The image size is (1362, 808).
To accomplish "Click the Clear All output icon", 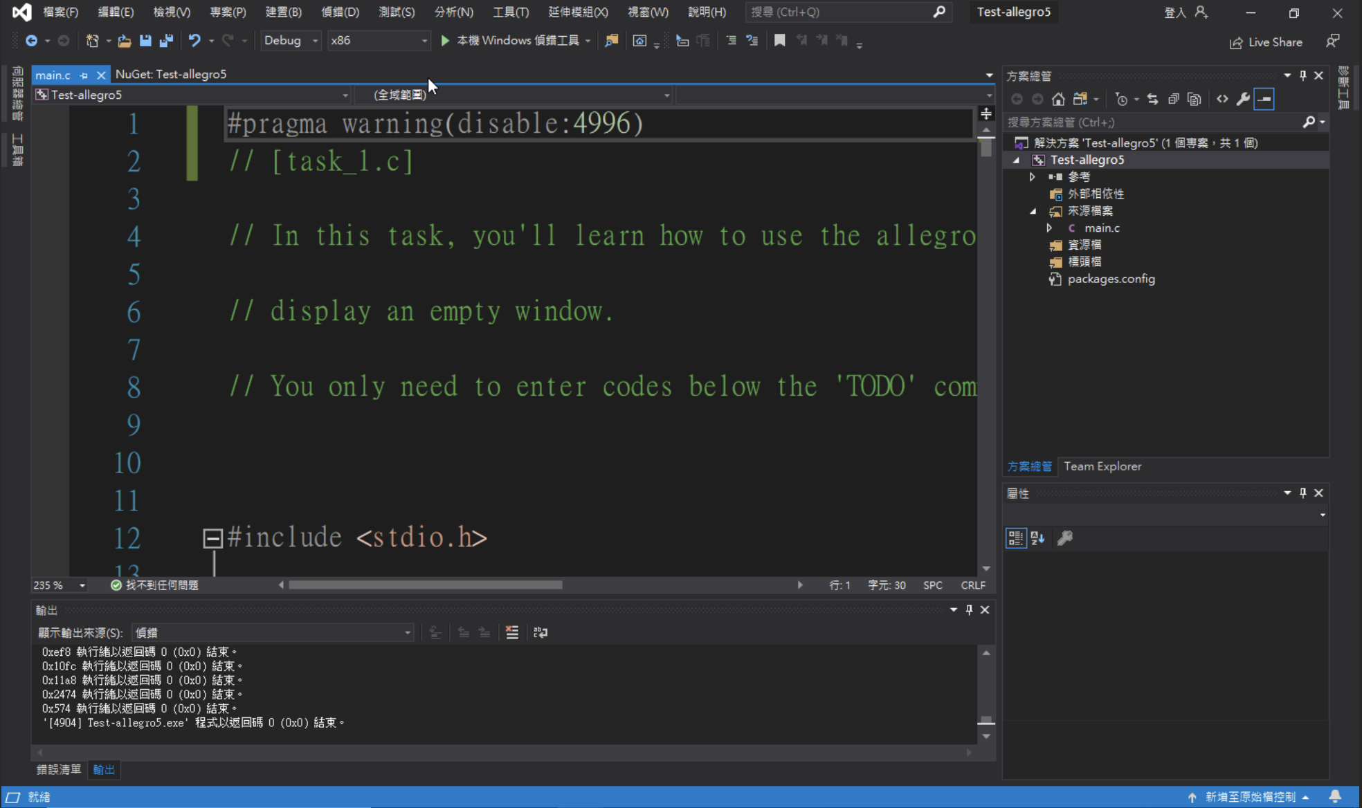I will (x=512, y=632).
